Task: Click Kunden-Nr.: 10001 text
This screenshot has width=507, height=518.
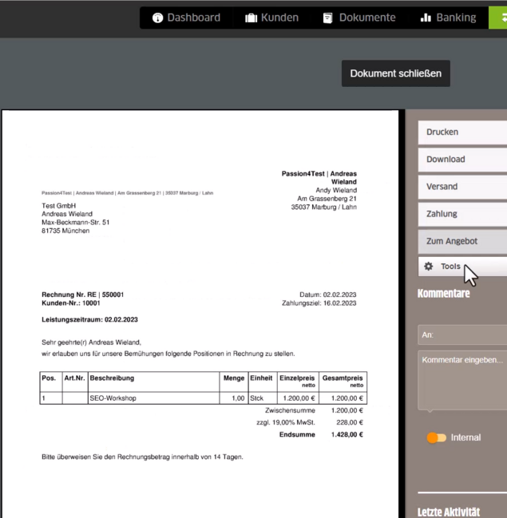Action: [71, 303]
